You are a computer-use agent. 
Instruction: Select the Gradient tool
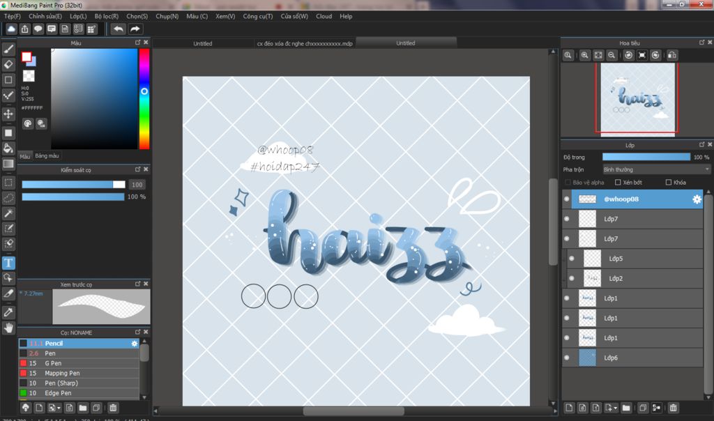click(8, 164)
